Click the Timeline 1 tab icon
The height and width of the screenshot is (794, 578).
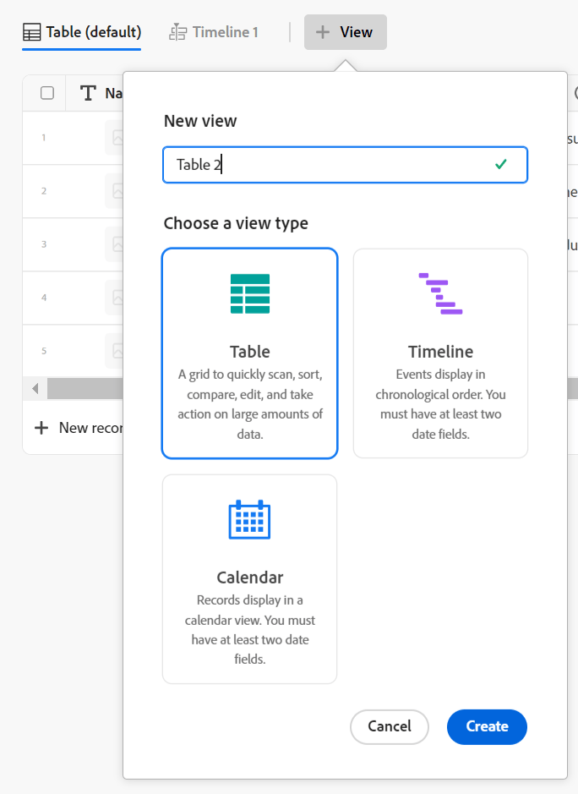coord(178,33)
